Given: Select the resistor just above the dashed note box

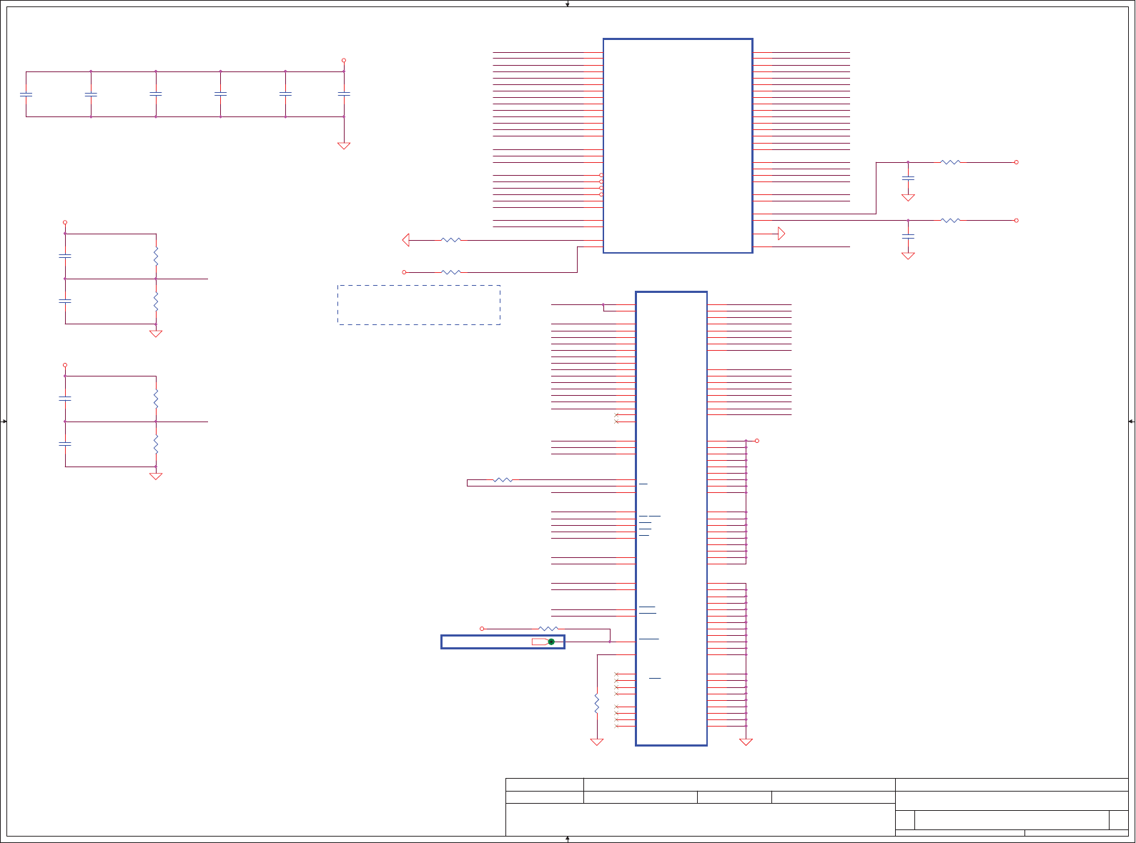Looking at the screenshot, I should 451,272.
